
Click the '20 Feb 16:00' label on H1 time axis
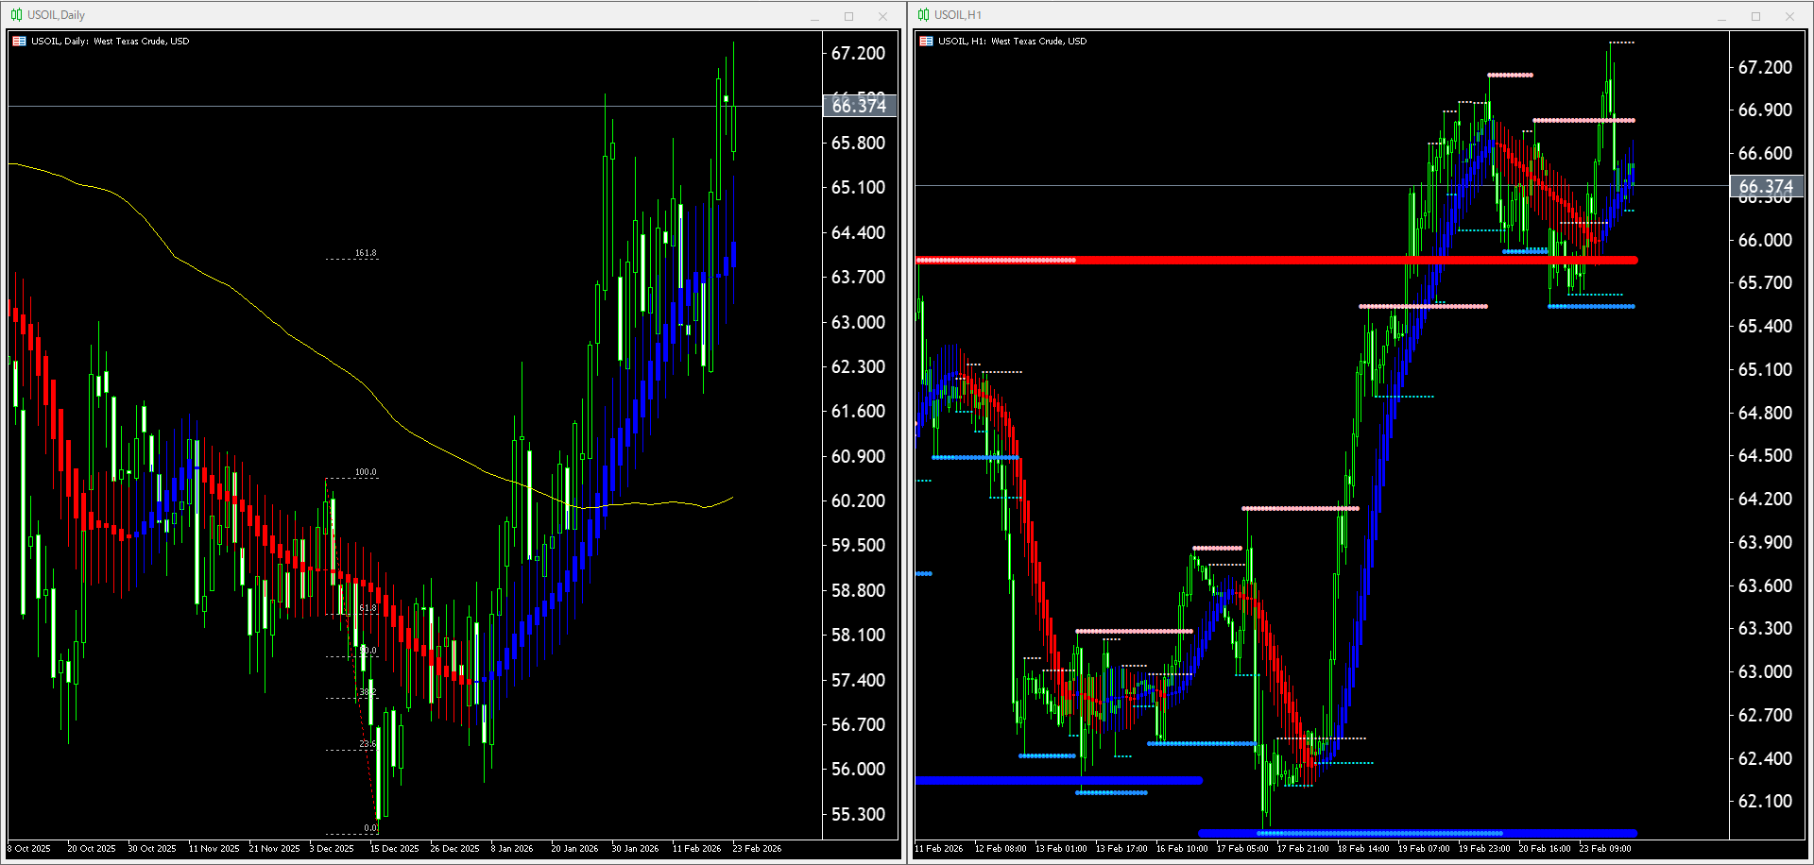tap(1545, 849)
